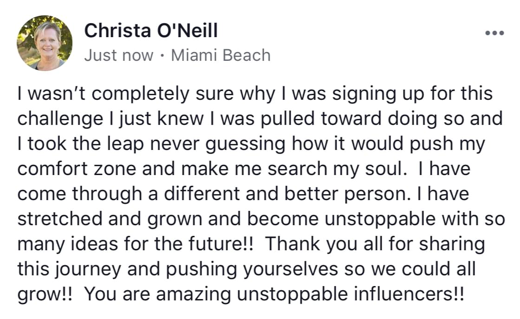The image size is (520, 319).
Task: Open the Miami Beach location link
Action: pos(221,55)
